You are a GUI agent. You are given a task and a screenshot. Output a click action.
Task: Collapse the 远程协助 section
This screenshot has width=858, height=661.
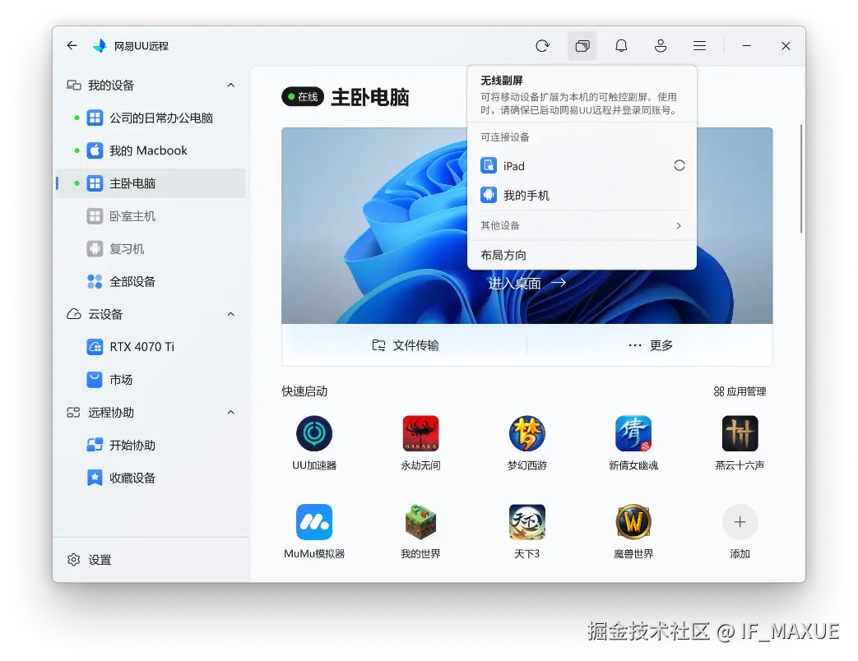(231, 413)
